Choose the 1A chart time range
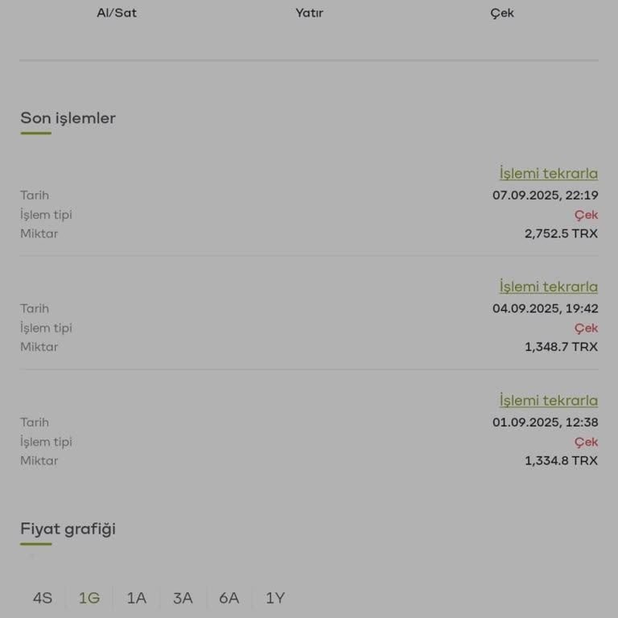The image size is (618, 618). (x=136, y=598)
